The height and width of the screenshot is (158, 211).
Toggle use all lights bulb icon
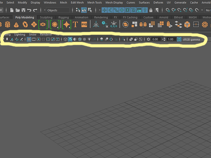pos(89,39)
